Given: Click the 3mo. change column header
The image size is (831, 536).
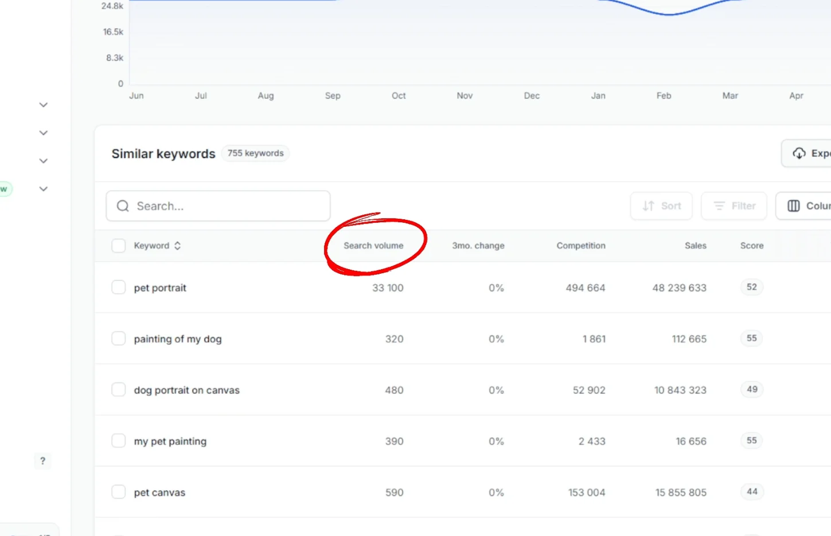Looking at the screenshot, I should pyautogui.click(x=478, y=246).
